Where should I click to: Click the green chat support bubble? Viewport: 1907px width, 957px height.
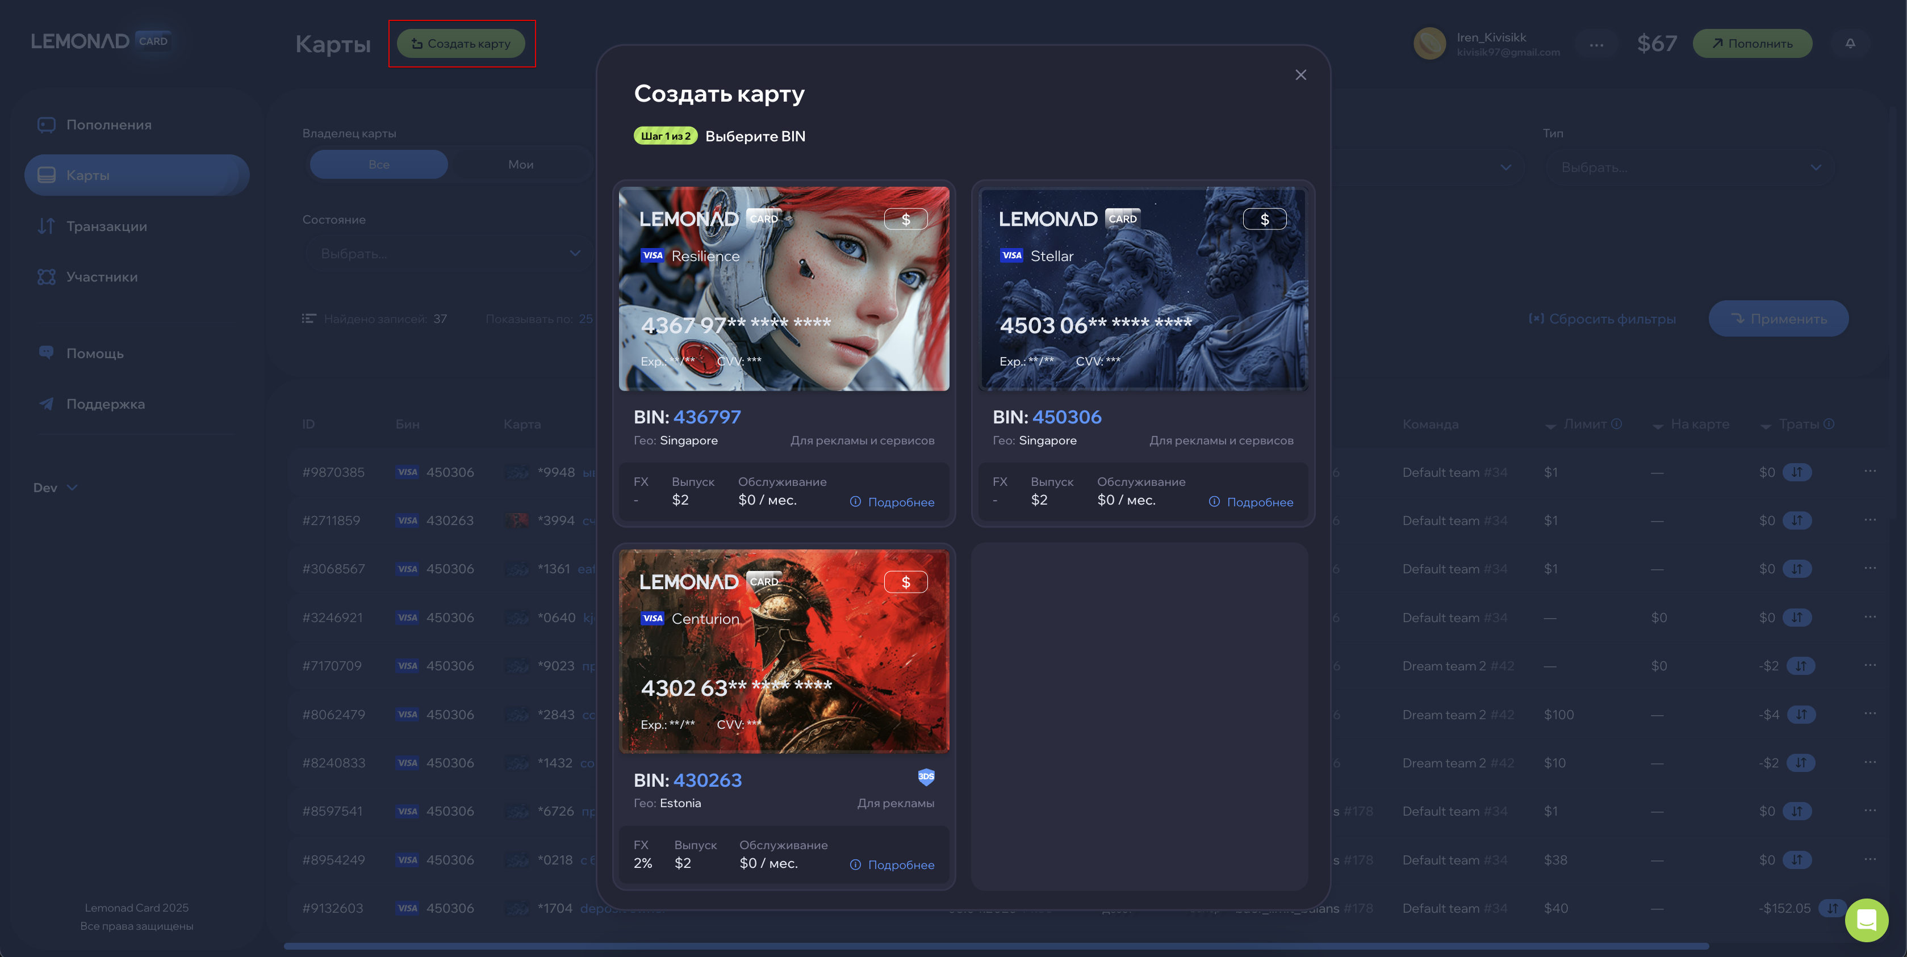click(x=1866, y=920)
